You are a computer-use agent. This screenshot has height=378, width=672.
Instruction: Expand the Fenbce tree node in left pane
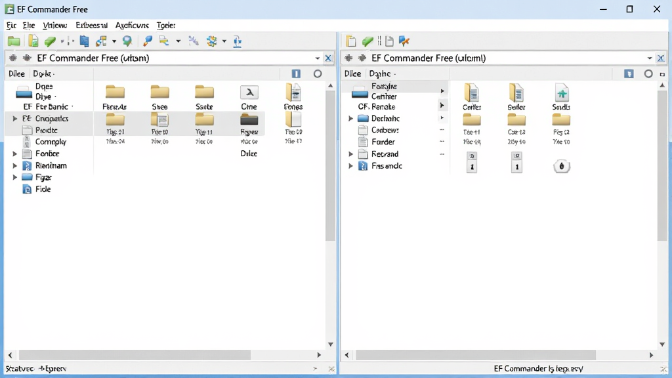[15, 154]
